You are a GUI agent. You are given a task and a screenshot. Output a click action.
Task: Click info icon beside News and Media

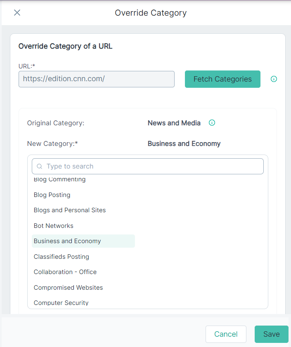[212, 122]
